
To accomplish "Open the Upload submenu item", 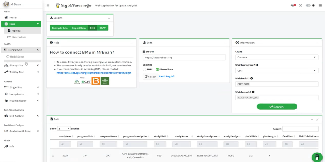I will pos(22,31).
